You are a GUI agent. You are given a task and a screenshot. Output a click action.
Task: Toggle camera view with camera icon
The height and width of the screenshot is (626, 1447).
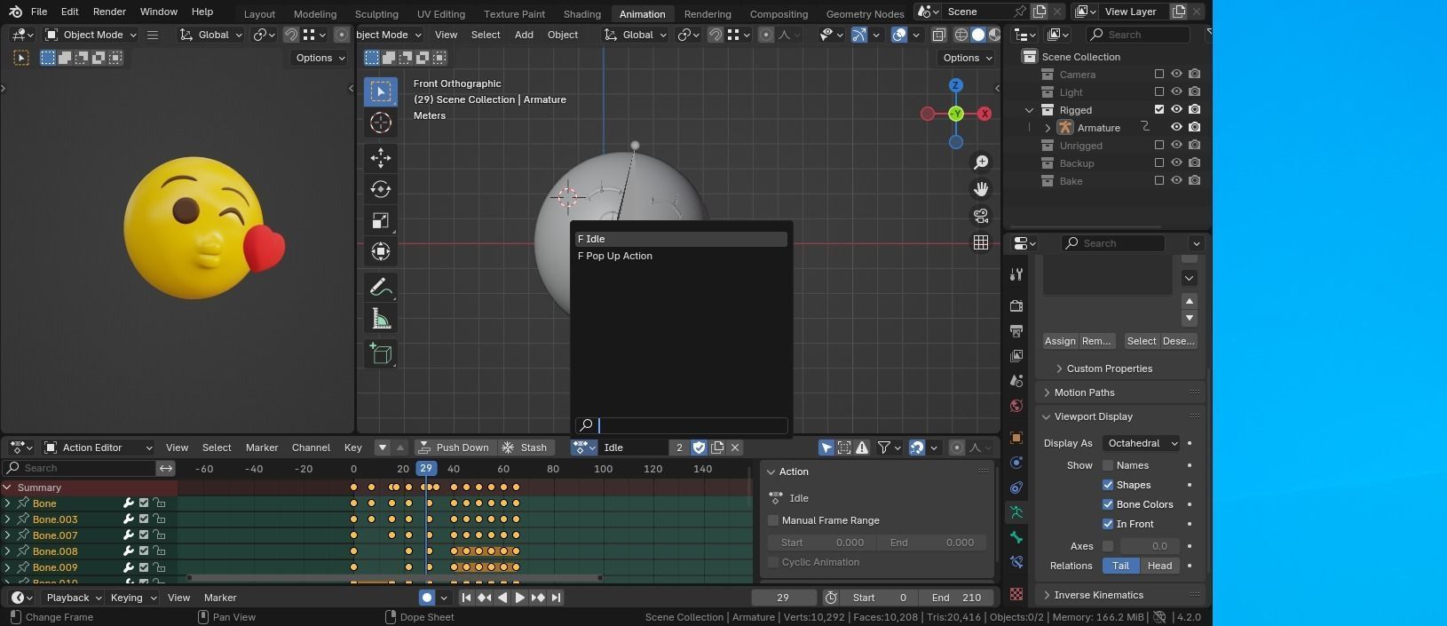click(981, 216)
